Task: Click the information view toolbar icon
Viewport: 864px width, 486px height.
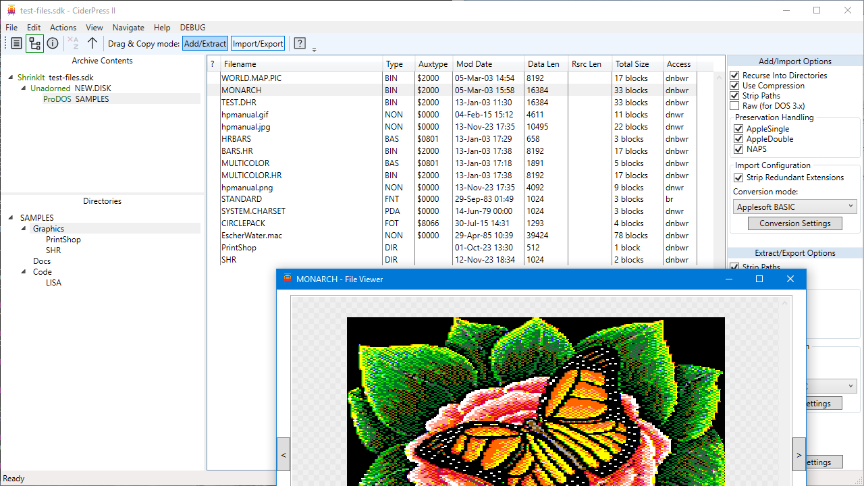Action: click(x=53, y=44)
